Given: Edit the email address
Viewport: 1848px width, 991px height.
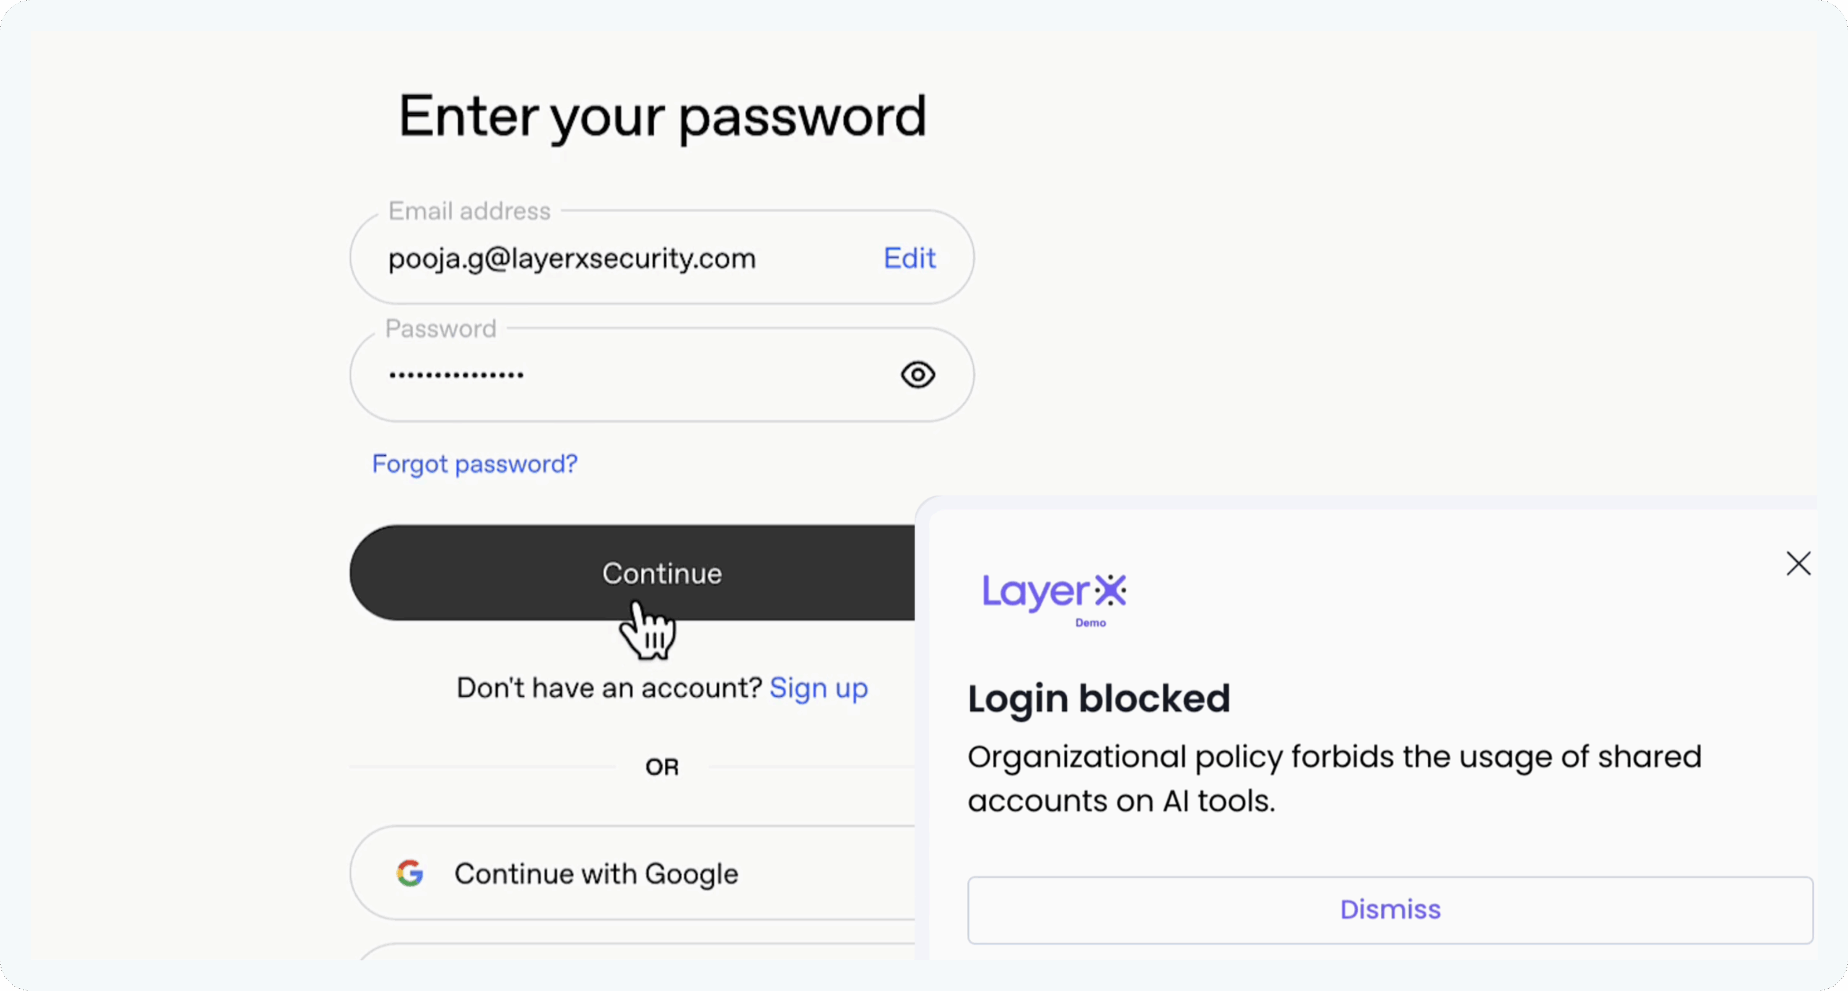Looking at the screenshot, I should (909, 258).
